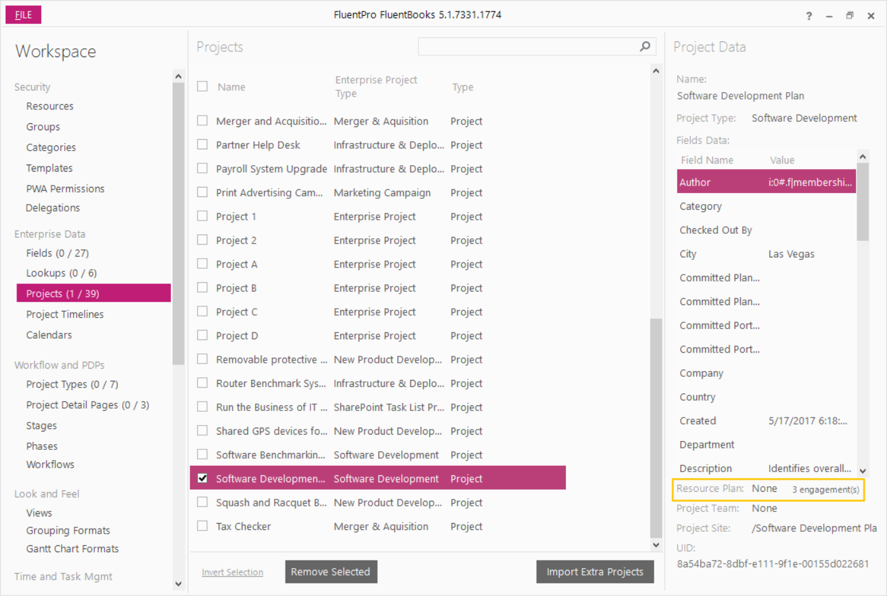
Task: Open Resources in Workspace sidebar
Action: [x=50, y=106]
